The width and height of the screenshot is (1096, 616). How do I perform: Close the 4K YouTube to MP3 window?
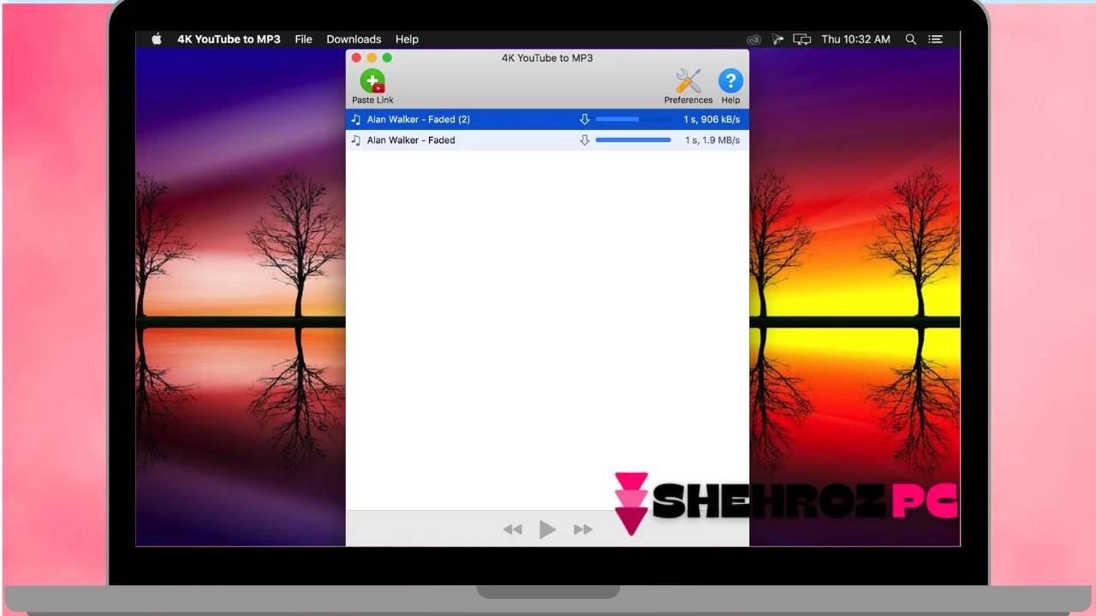pos(356,57)
